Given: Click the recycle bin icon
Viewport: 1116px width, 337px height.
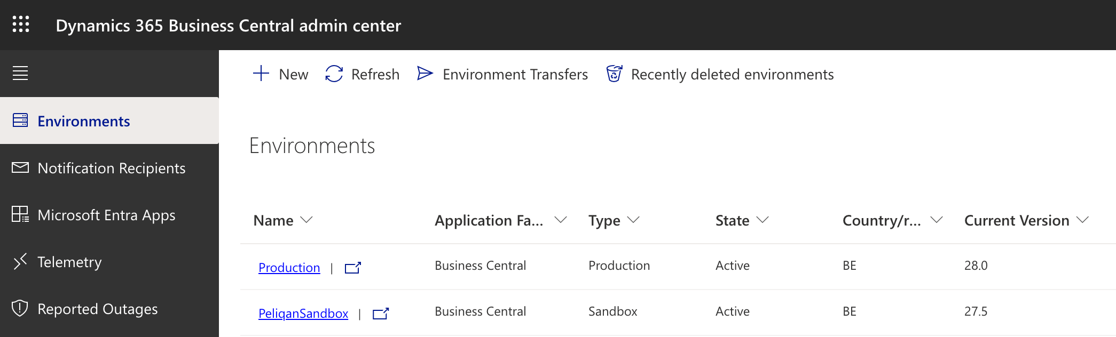Looking at the screenshot, I should (614, 74).
